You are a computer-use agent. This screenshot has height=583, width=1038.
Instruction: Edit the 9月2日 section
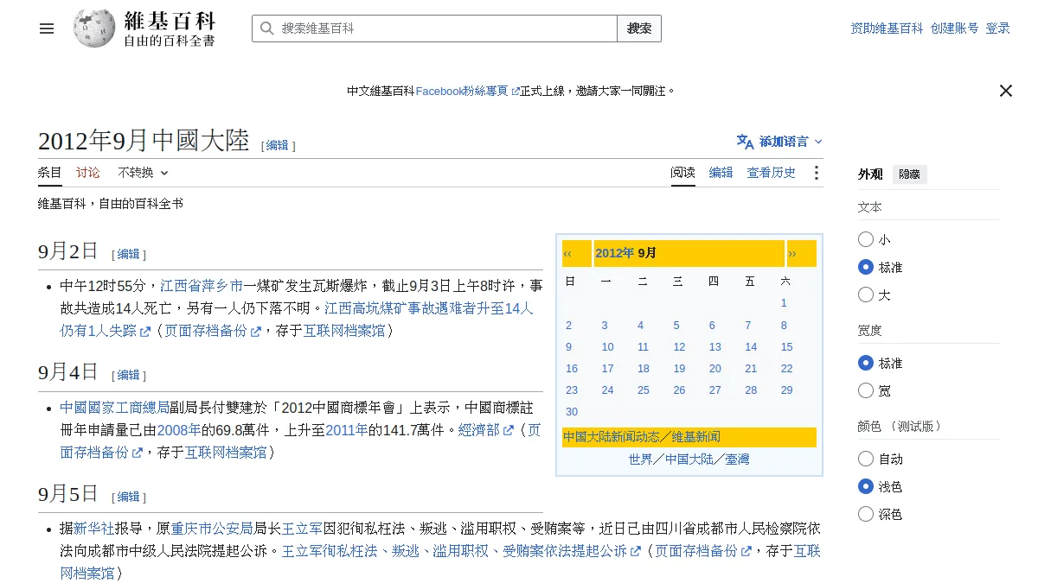pyautogui.click(x=129, y=254)
